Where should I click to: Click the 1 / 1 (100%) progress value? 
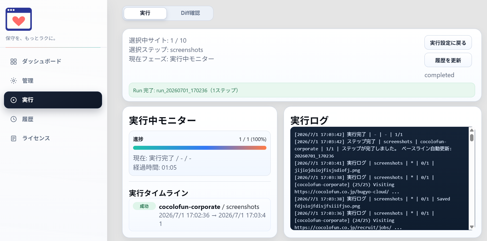click(x=253, y=139)
